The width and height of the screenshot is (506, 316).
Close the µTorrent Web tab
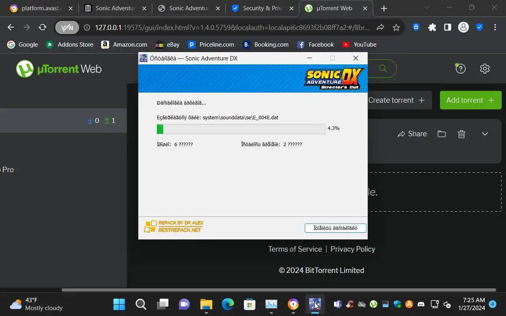365,8
